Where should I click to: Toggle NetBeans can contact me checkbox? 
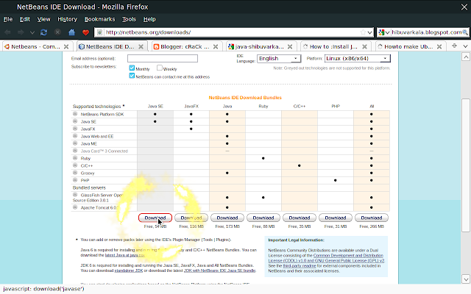tap(132, 76)
